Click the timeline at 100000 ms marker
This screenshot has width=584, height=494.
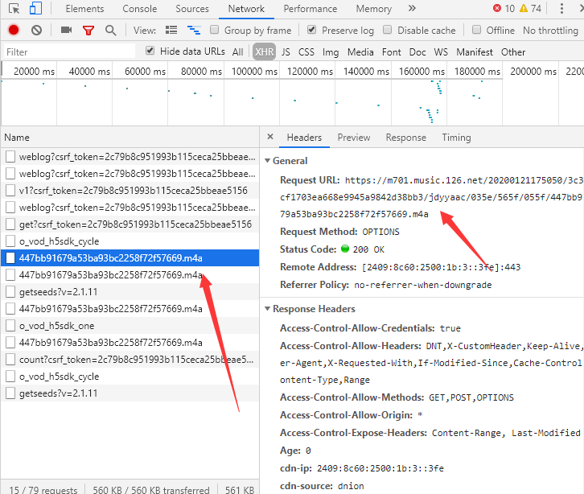pyautogui.click(x=254, y=71)
